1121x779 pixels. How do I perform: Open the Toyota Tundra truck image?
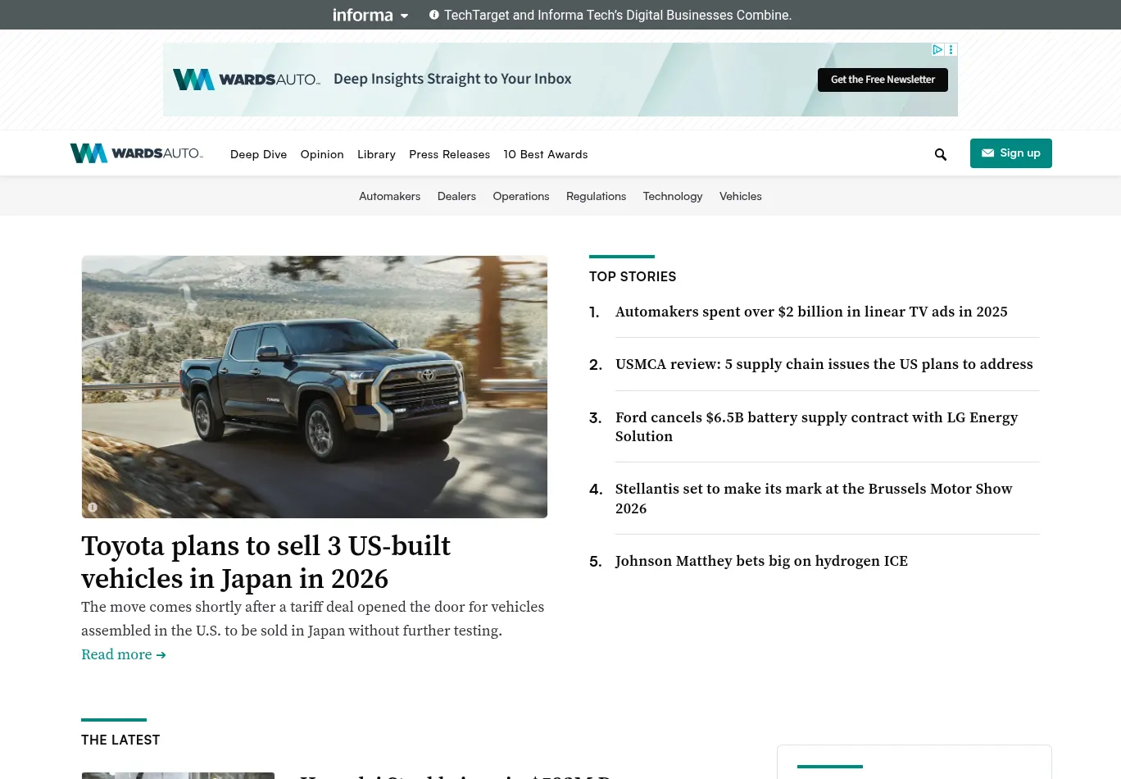pyautogui.click(x=314, y=386)
